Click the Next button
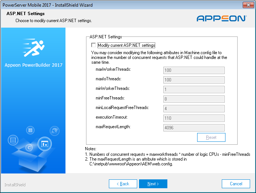Screen dimensions: 256x193 click(x=153, y=184)
